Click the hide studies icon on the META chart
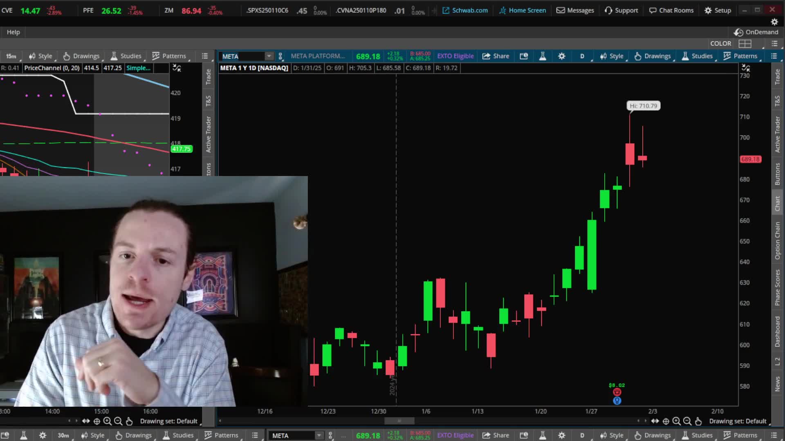This screenshot has height=441, width=785. pyautogui.click(x=746, y=68)
